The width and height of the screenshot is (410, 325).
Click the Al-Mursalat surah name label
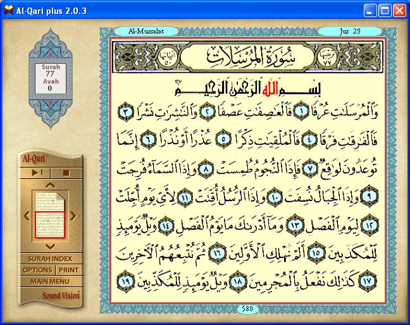pos(146,32)
